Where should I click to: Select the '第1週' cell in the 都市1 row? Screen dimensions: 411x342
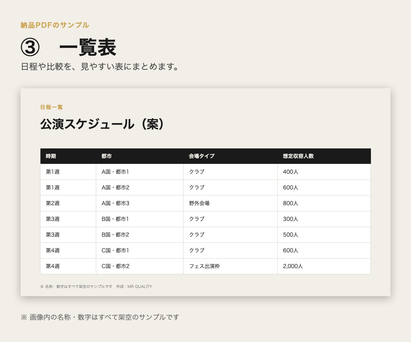click(68, 172)
